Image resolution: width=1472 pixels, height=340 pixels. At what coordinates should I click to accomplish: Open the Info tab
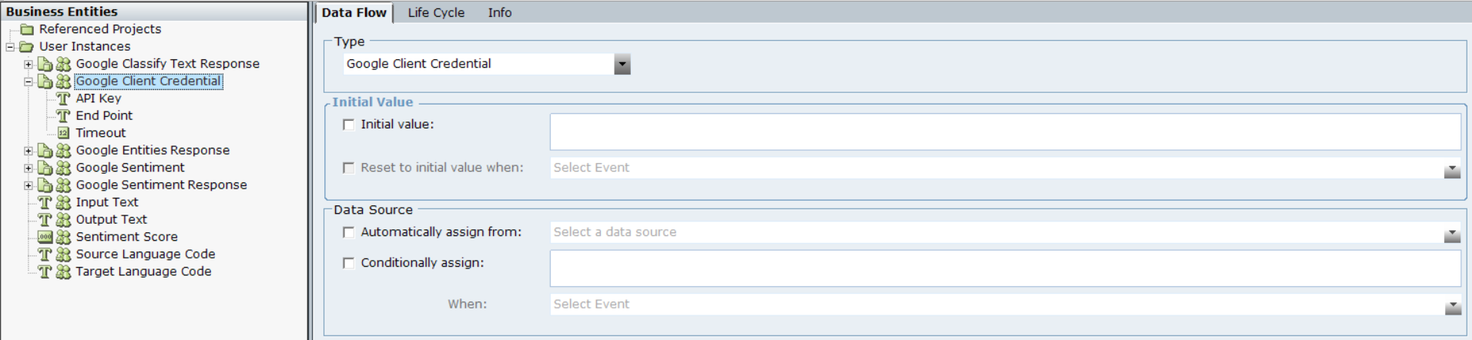click(499, 12)
